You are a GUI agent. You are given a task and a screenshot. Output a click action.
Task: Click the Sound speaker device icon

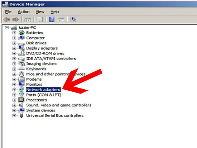pyautogui.click(x=21, y=105)
